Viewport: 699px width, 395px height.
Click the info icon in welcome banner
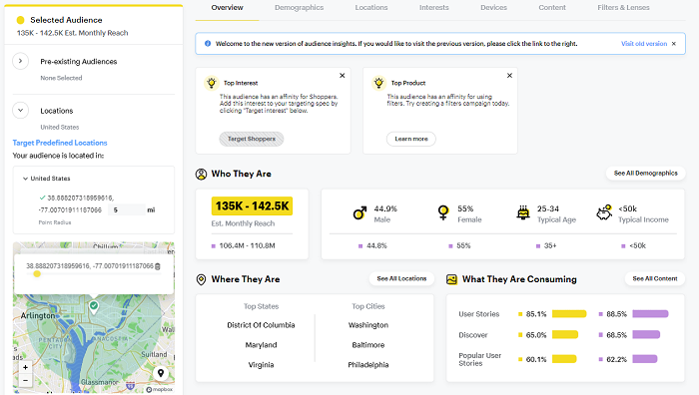coord(208,44)
